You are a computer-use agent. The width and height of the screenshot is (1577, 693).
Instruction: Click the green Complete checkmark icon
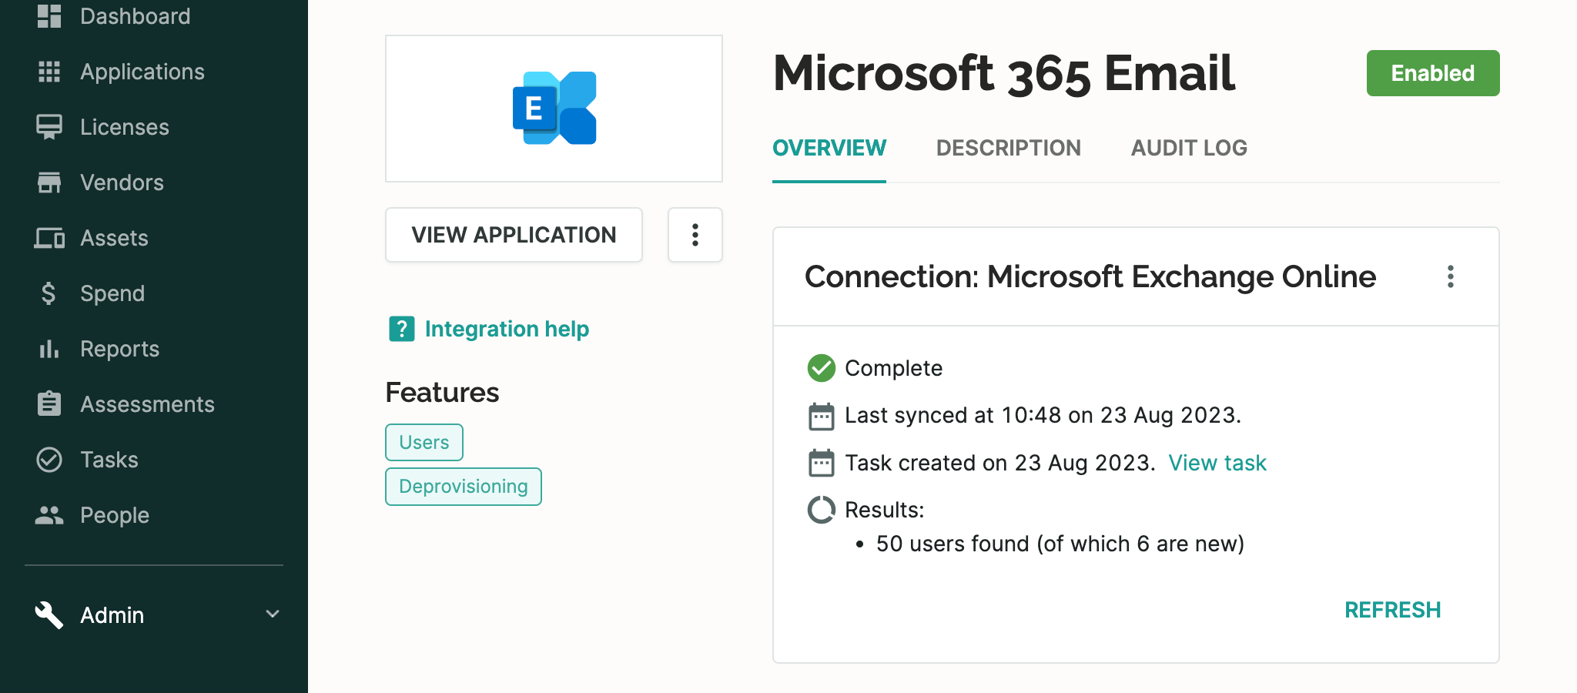click(822, 368)
